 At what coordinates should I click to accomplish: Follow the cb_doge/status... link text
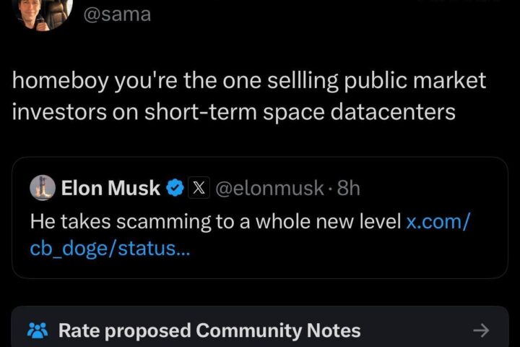pos(110,249)
